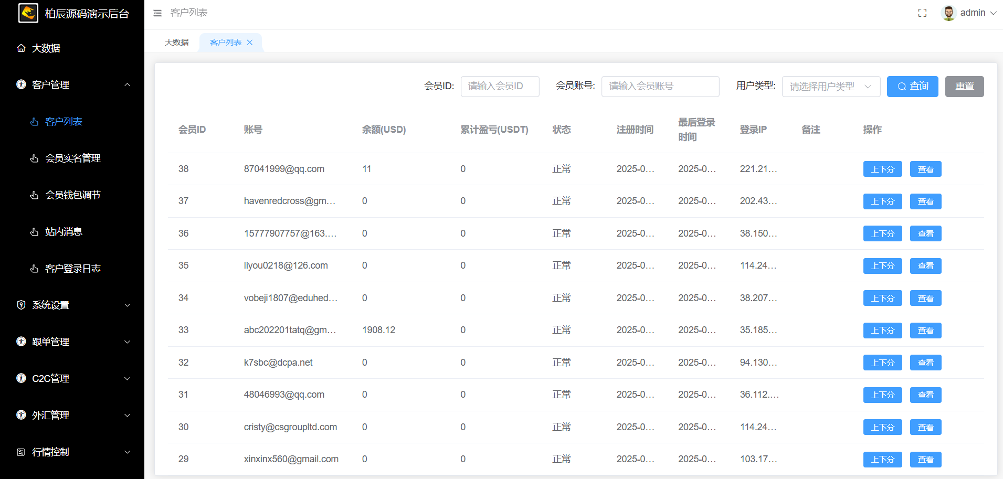
Task: Click the home icon beside 大数据
Action: click(21, 48)
